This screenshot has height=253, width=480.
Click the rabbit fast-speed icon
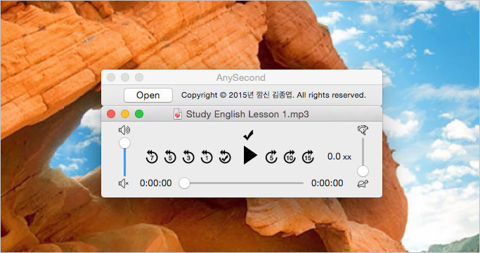(363, 130)
